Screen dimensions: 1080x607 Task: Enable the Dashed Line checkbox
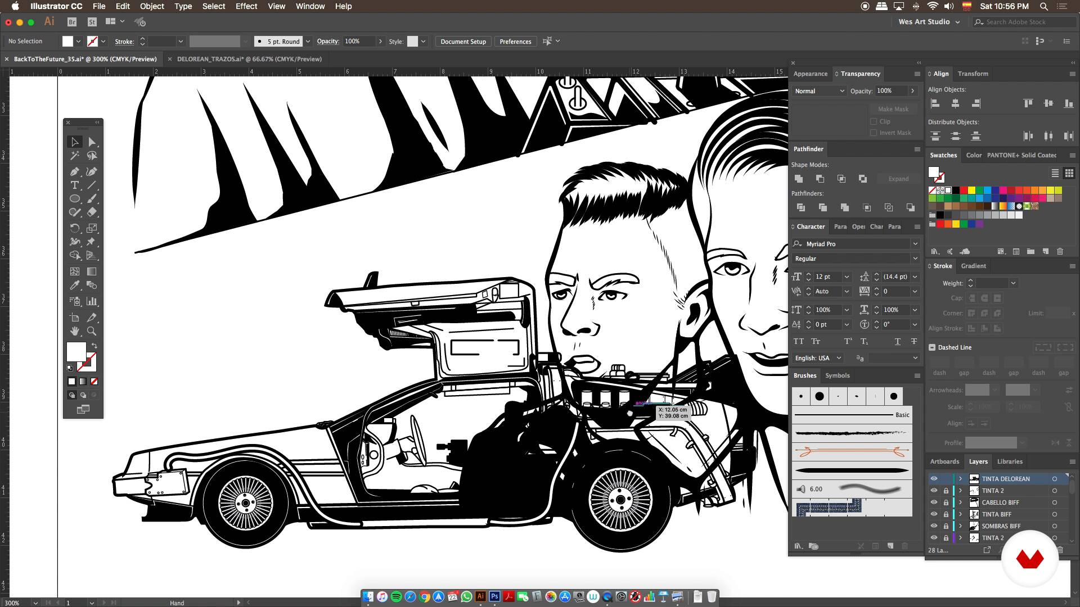click(932, 347)
